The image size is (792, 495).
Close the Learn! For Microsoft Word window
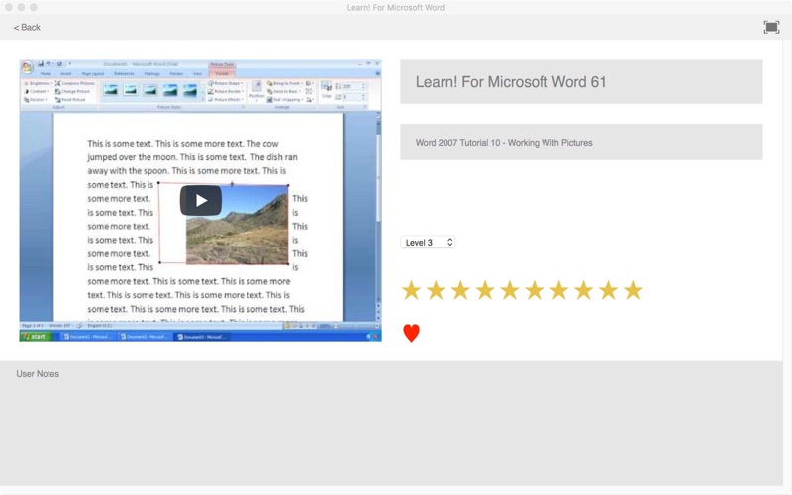[x=9, y=7]
